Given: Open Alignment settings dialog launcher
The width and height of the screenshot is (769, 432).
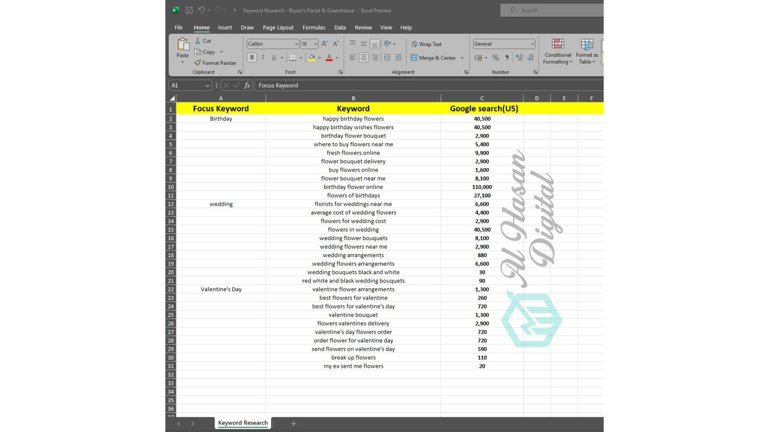Looking at the screenshot, I should 466,72.
